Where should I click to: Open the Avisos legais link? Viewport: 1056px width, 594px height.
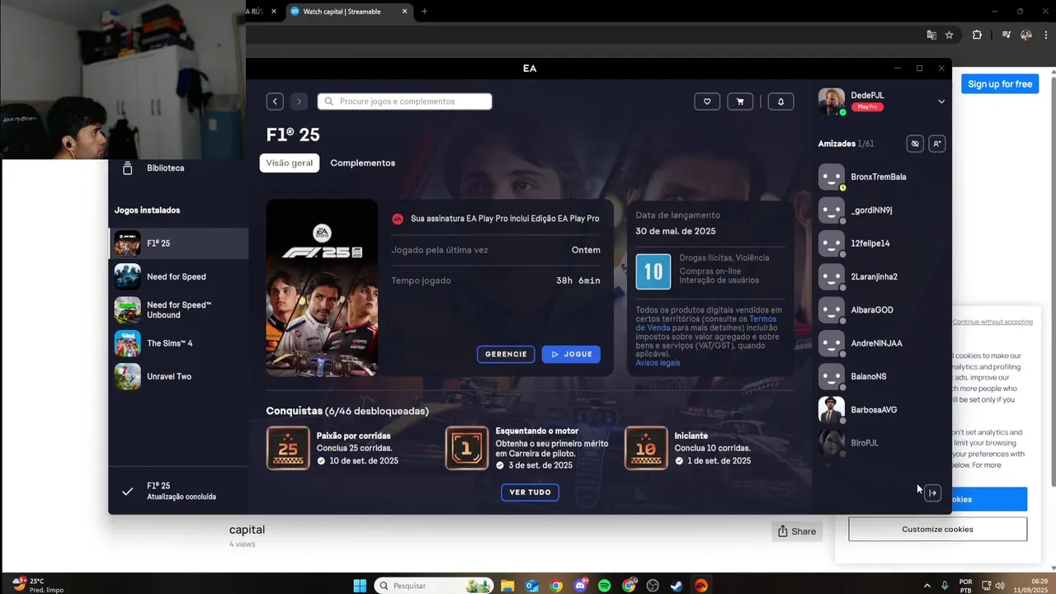658,363
